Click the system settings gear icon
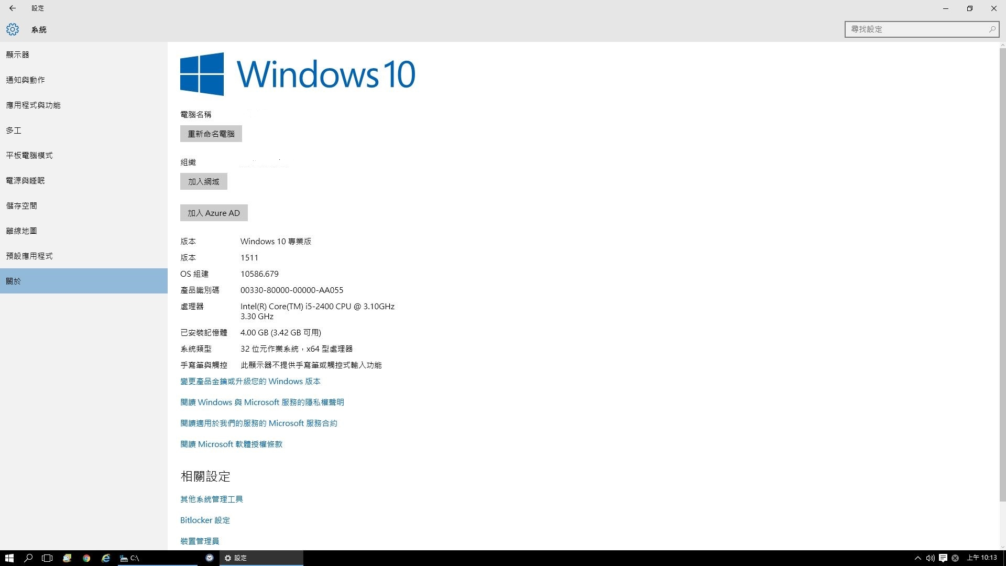 pos(13,29)
